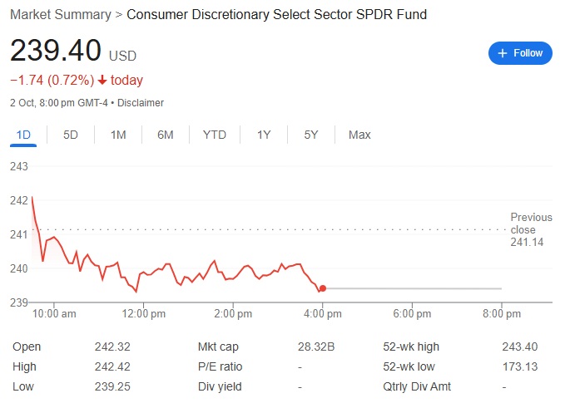
Task: Click the Follow button
Action: tap(520, 53)
